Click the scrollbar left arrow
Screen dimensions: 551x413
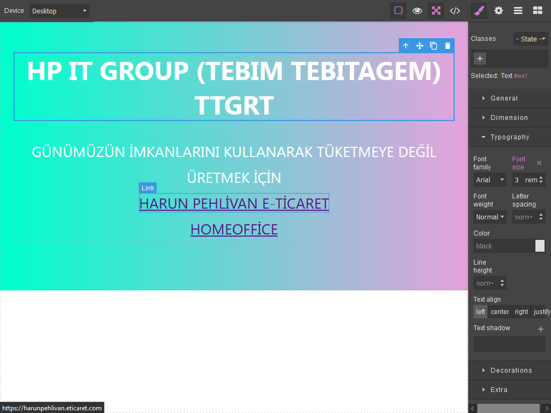point(472,409)
